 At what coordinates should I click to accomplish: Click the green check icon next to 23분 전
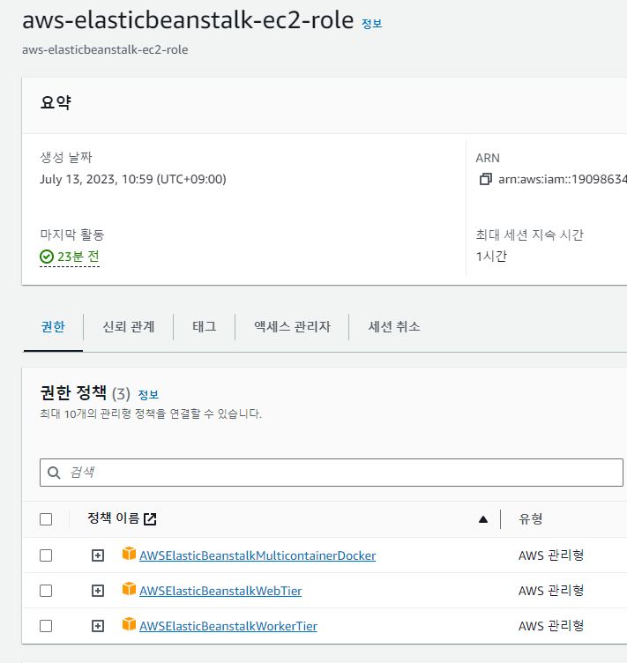point(47,257)
